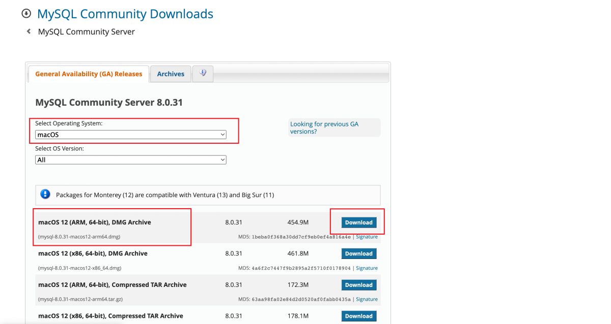Switch to General Availability (GA) Releases tab

click(x=89, y=74)
